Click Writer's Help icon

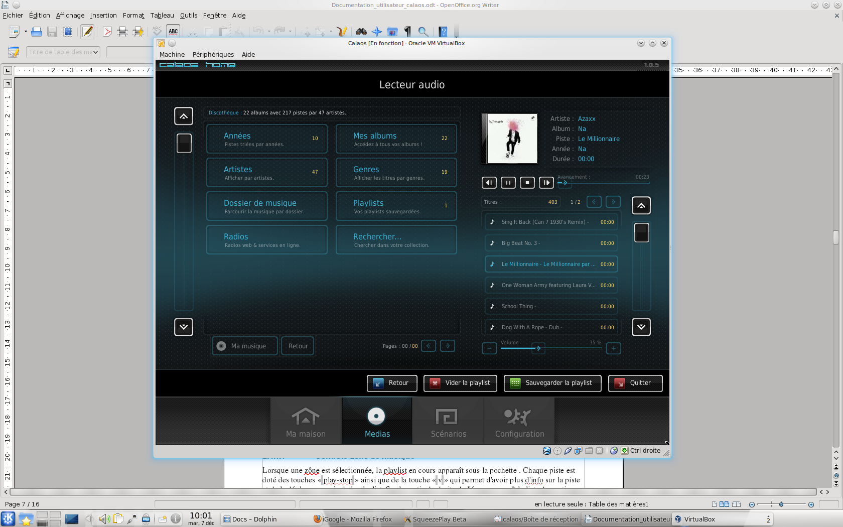click(443, 32)
